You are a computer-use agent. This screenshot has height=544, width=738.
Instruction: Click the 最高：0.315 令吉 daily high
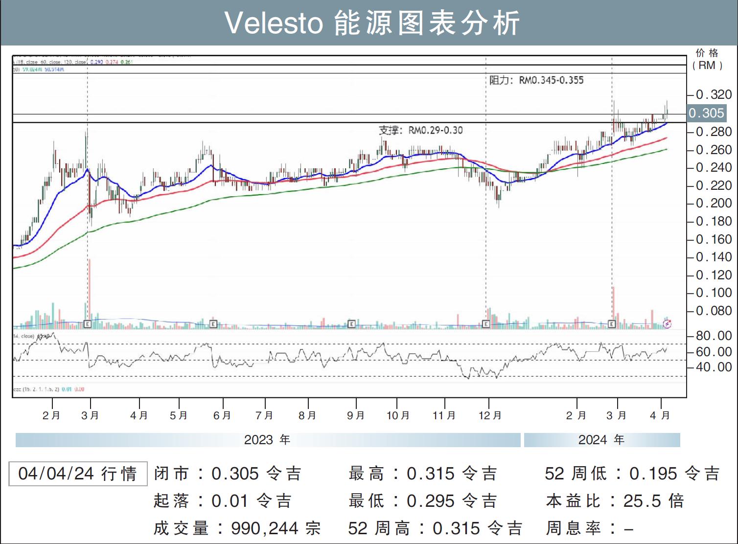point(423,474)
